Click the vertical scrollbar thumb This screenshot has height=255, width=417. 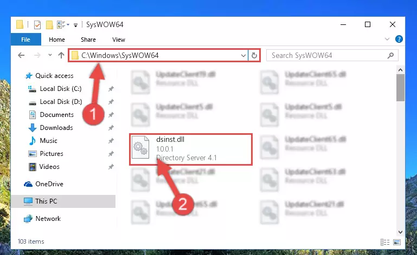(400, 88)
